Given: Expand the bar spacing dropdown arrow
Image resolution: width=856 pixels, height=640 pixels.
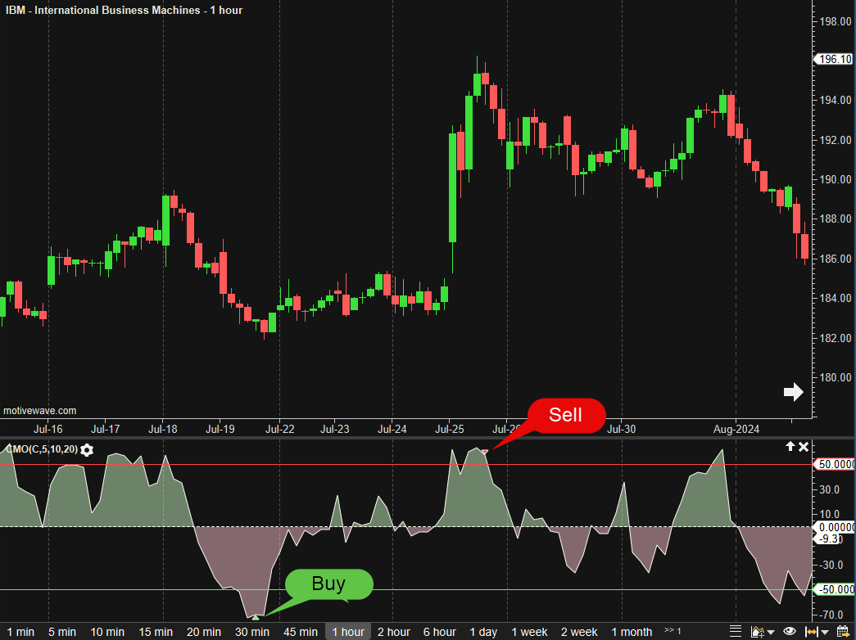Looking at the screenshot, I should [826, 633].
